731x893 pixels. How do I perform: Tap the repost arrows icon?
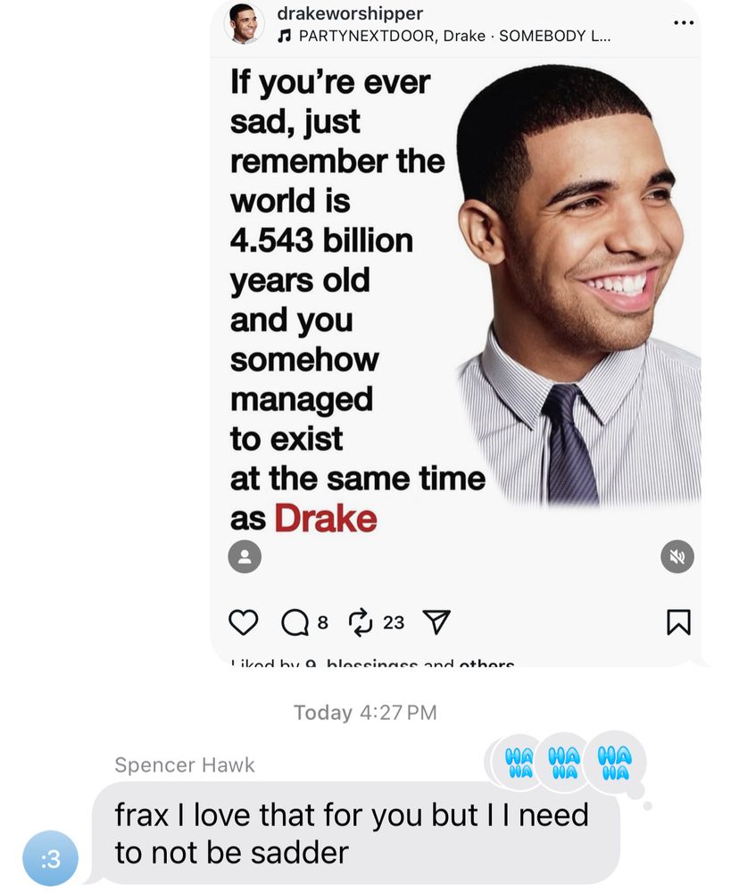361,622
